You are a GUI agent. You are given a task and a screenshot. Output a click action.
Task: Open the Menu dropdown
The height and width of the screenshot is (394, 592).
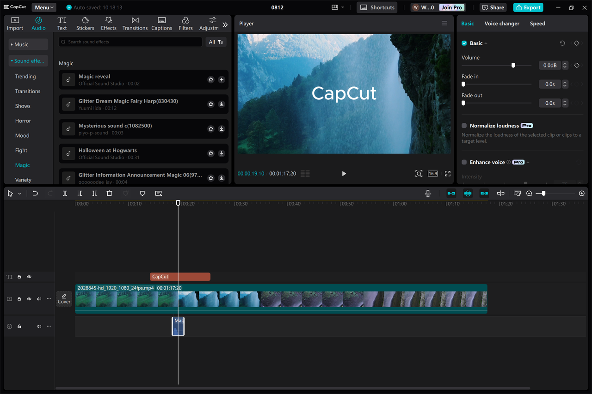[43, 7]
